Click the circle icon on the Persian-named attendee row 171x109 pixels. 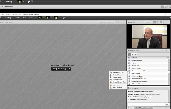(168, 58)
